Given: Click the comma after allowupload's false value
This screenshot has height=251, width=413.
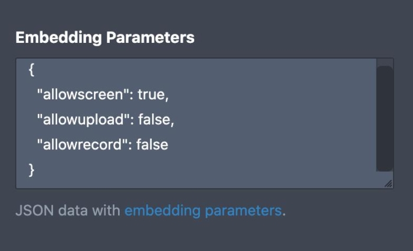Looking at the screenshot, I should [173, 120].
